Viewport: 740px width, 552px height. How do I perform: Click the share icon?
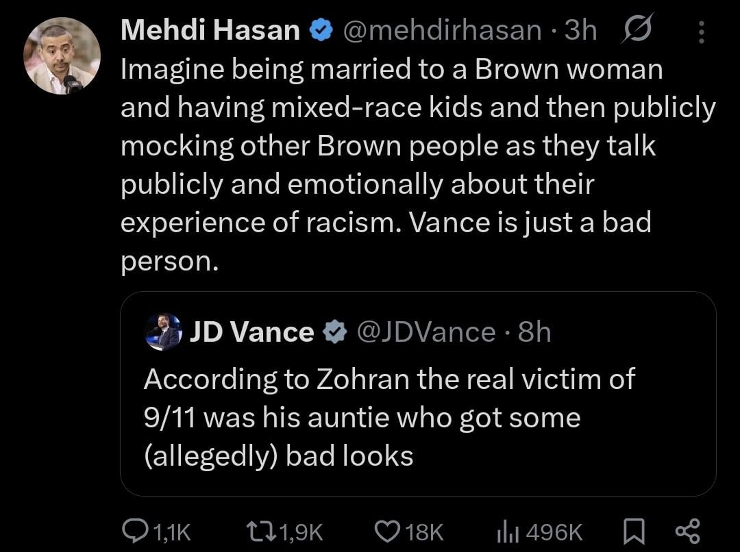(687, 531)
